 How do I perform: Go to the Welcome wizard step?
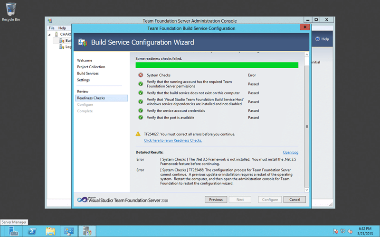[85, 60]
